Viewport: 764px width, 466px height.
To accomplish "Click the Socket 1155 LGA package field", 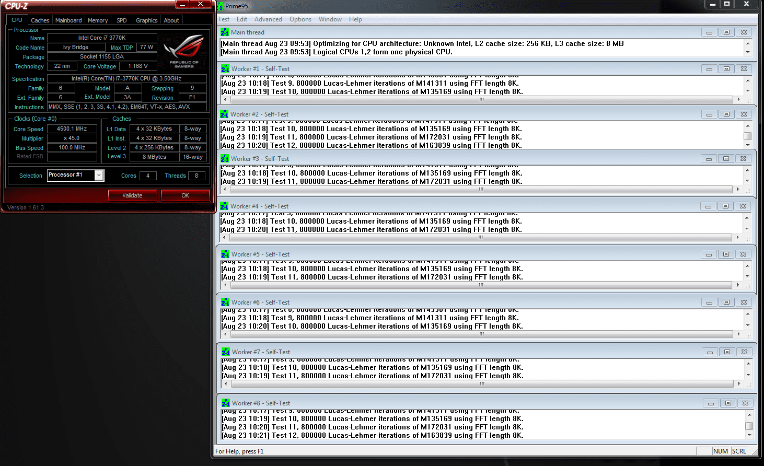I will coord(102,56).
